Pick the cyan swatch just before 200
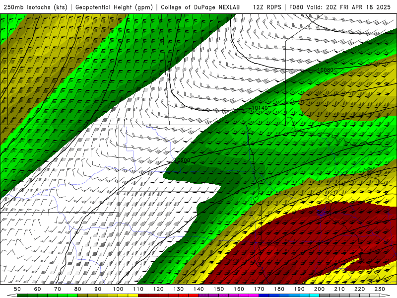Image resolution: width=397 pixels, height=298 pixels. [315, 296]
